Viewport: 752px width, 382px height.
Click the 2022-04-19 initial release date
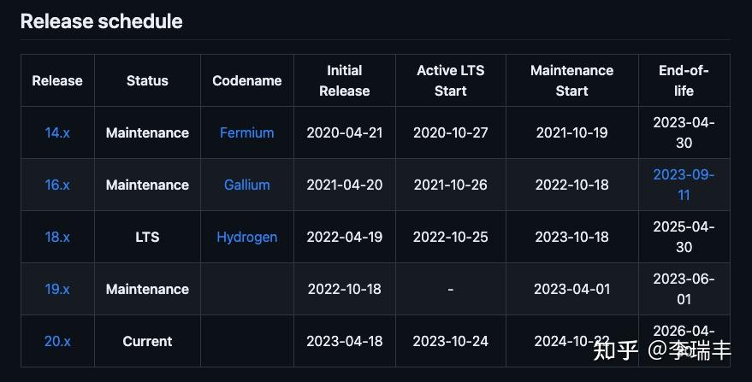pyautogui.click(x=344, y=237)
